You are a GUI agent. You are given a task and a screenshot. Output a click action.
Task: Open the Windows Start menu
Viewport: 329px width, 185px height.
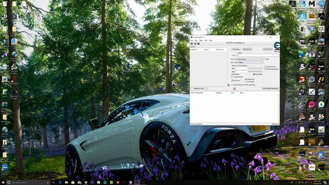pos(3,182)
